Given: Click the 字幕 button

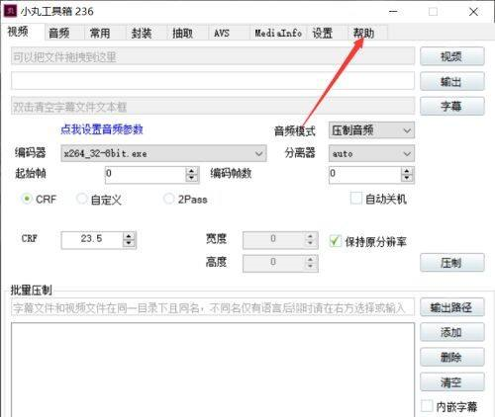Looking at the screenshot, I should coord(452,106).
